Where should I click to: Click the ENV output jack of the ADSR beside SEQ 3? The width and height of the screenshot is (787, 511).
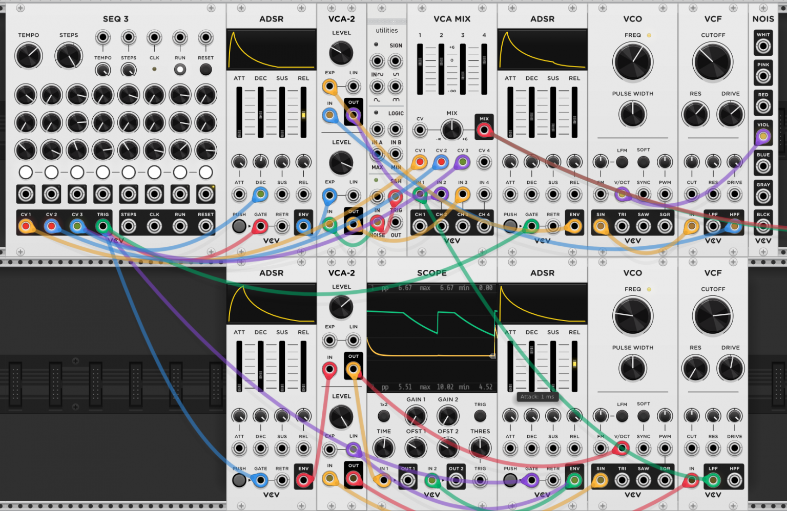[x=303, y=226]
